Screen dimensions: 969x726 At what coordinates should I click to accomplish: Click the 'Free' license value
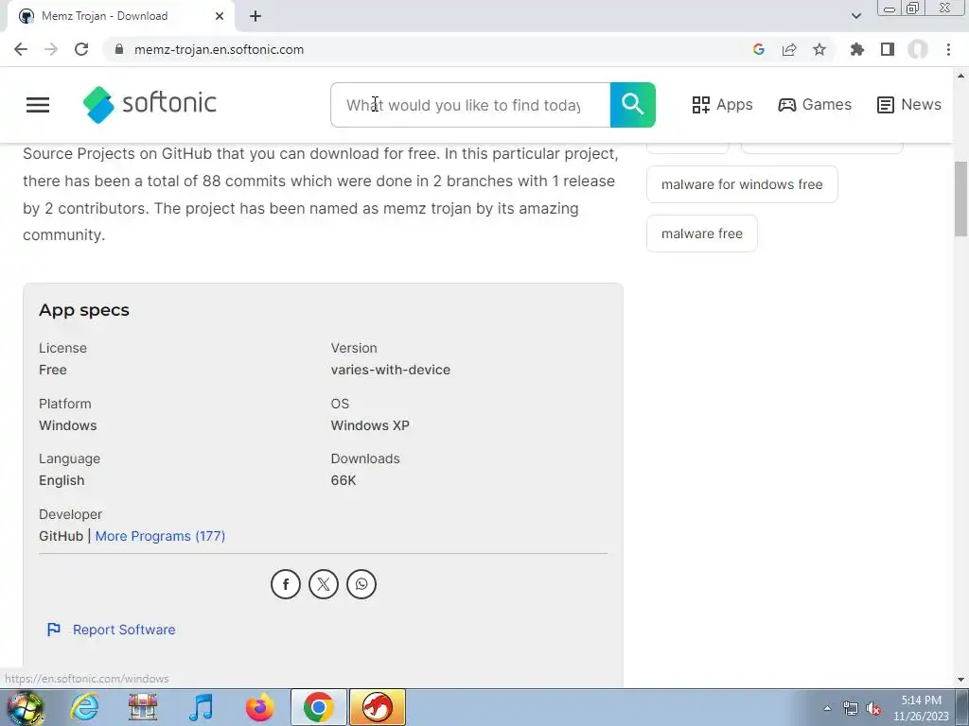(53, 370)
